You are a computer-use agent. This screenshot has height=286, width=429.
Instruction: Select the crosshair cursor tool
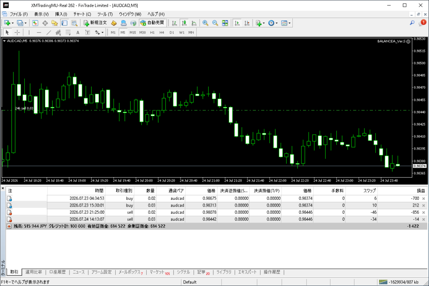[x=17, y=33]
